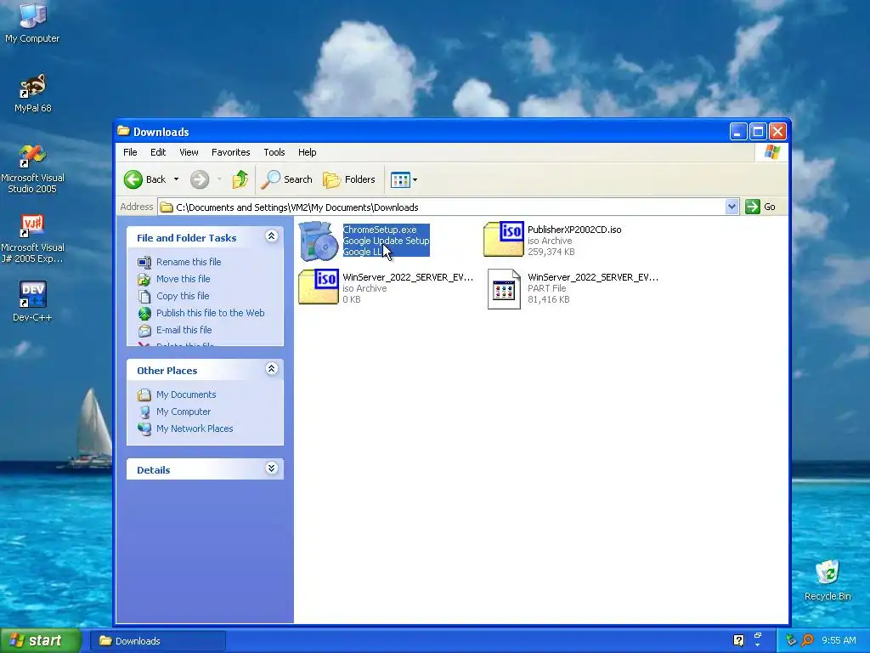Click Publish this file to the Web
This screenshot has width=870, height=653.
211,313
